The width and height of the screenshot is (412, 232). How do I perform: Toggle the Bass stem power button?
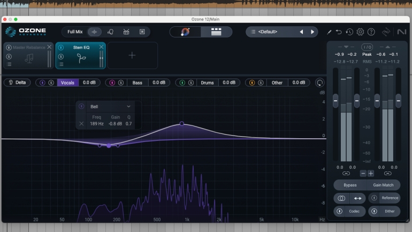click(x=112, y=83)
